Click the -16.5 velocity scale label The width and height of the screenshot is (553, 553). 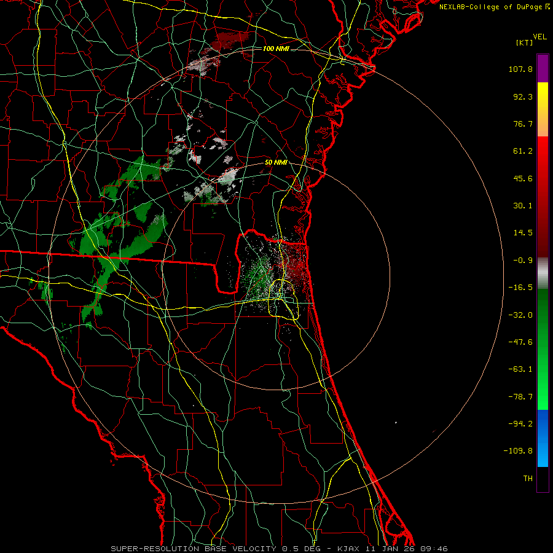pos(520,288)
